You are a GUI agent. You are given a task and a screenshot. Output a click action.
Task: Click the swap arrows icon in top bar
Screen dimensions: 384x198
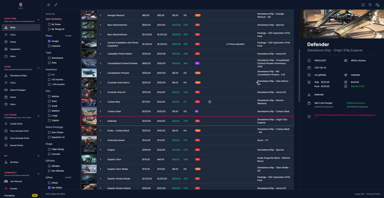click(56, 5)
